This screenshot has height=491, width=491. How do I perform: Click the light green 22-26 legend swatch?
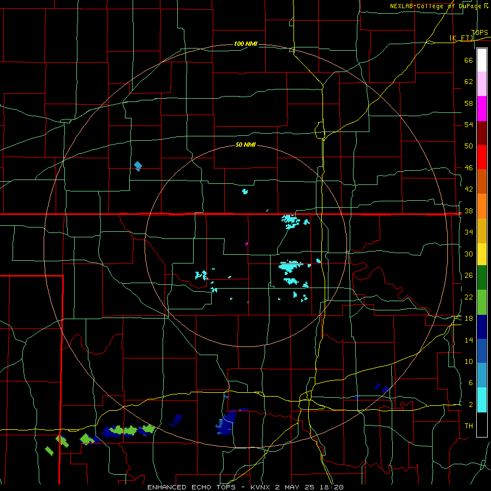(482, 302)
